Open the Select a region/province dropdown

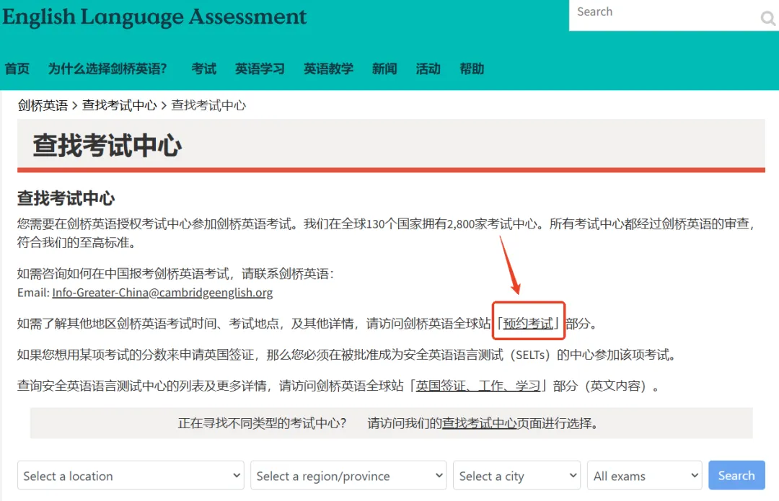tap(348, 475)
